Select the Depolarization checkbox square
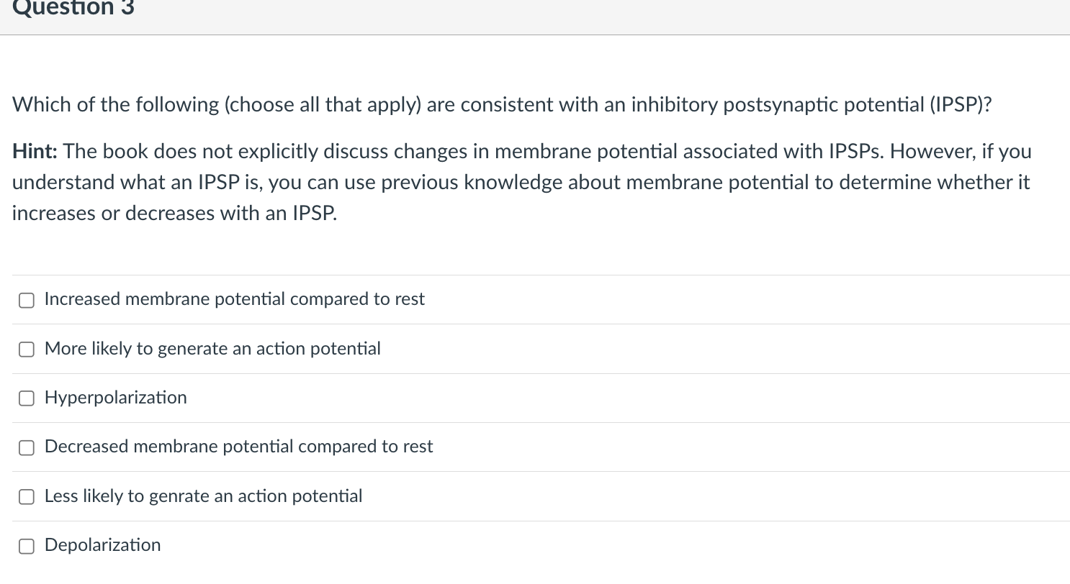The image size is (1070, 584). pos(27,546)
